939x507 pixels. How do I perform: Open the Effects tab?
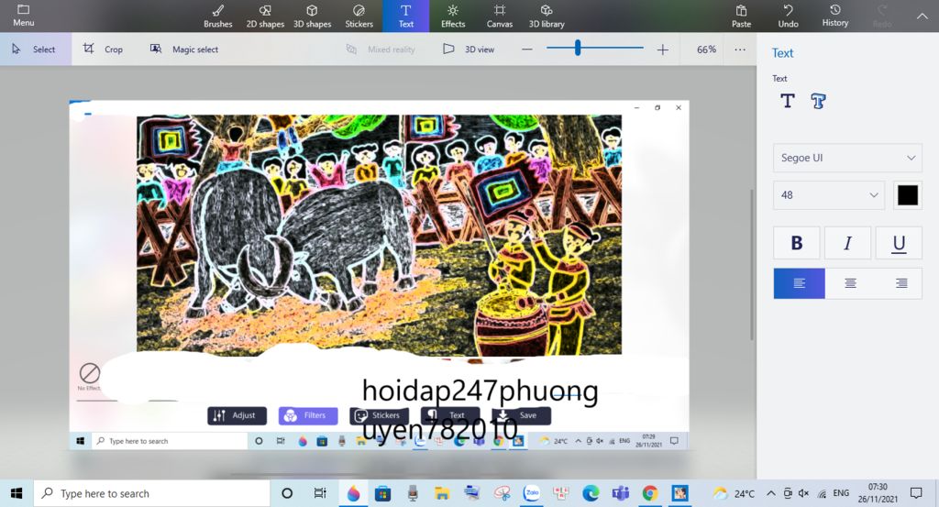[x=453, y=17]
